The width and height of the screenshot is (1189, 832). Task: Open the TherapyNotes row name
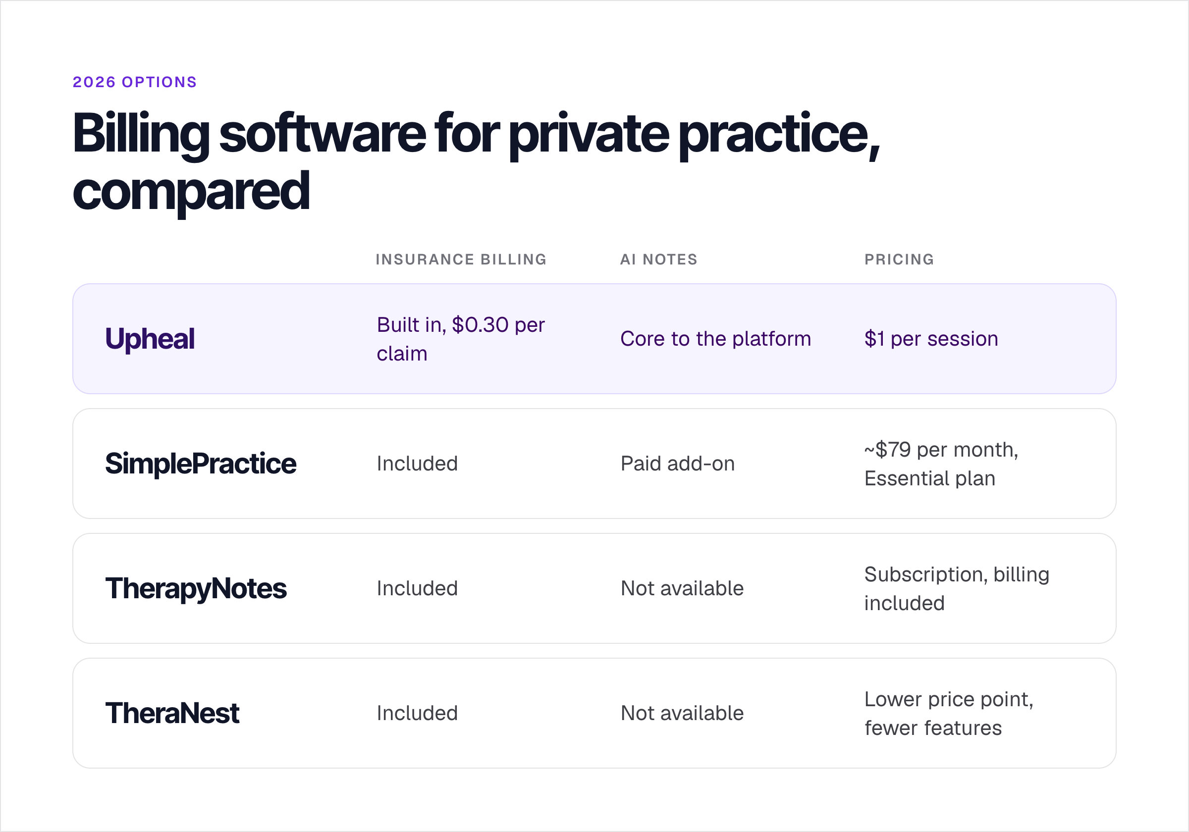click(196, 589)
